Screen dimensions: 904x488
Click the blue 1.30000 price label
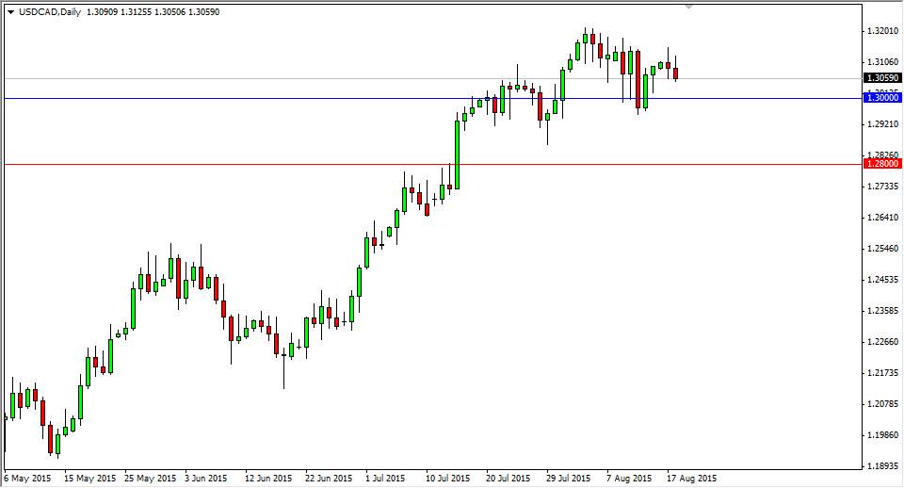(881, 98)
